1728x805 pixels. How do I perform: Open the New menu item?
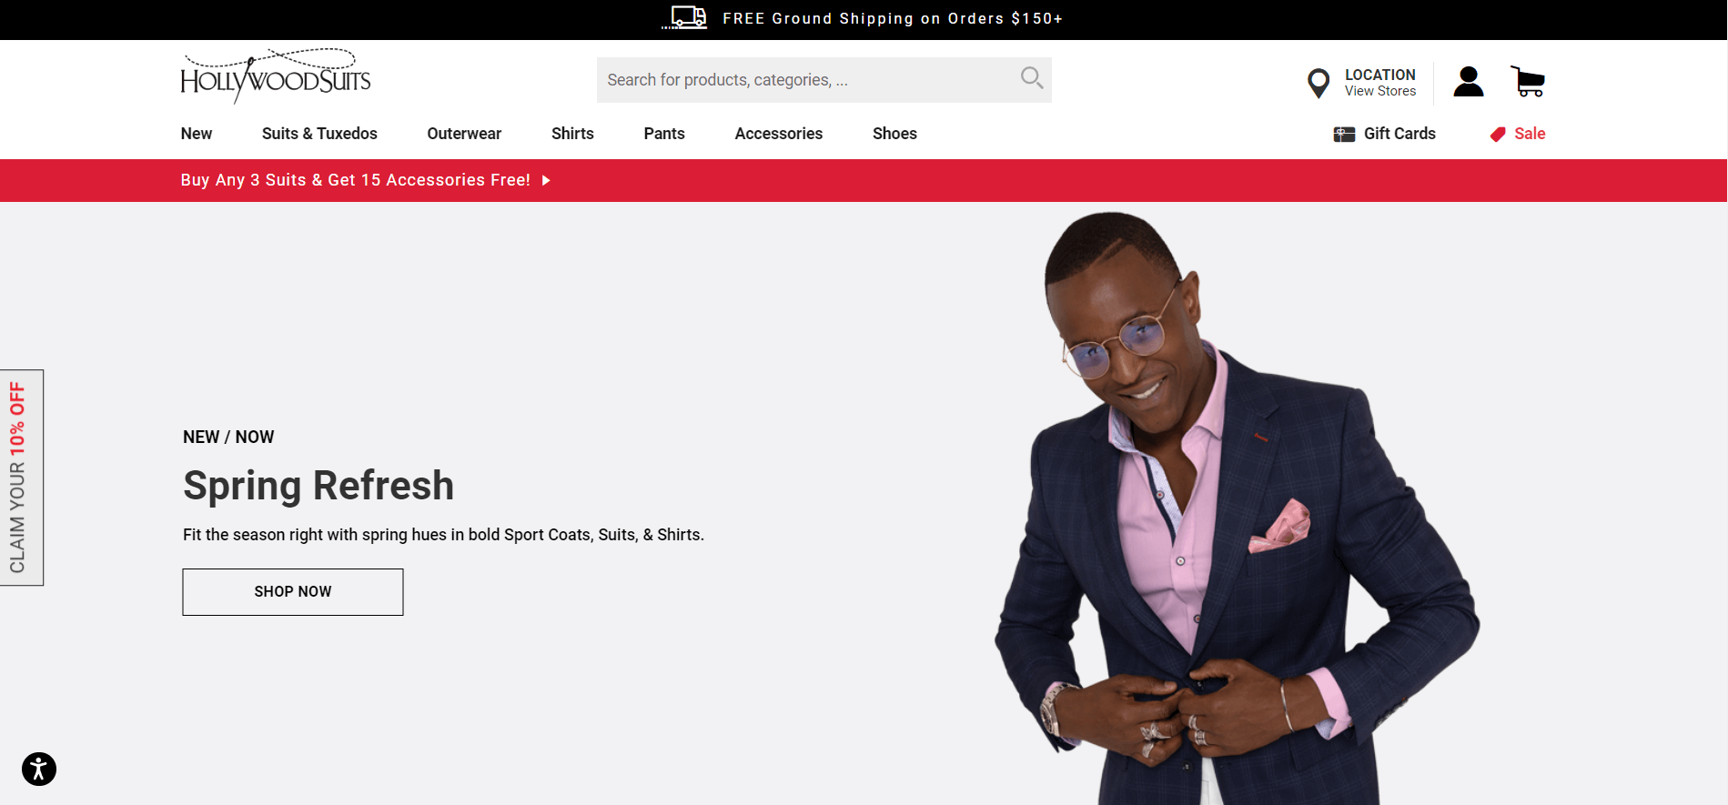click(x=197, y=134)
